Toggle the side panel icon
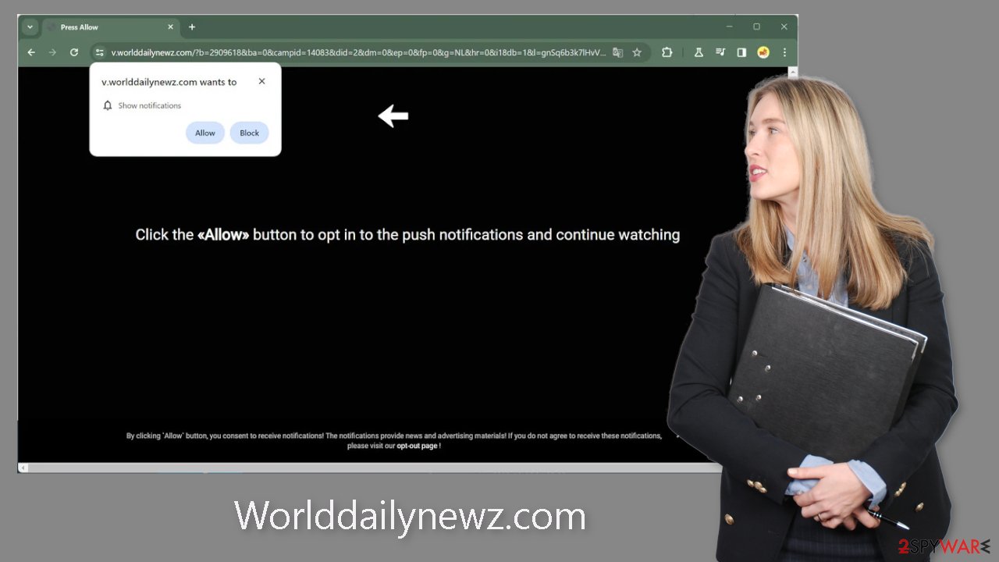Image resolution: width=999 pixels, height=562 pixels. 741,52
